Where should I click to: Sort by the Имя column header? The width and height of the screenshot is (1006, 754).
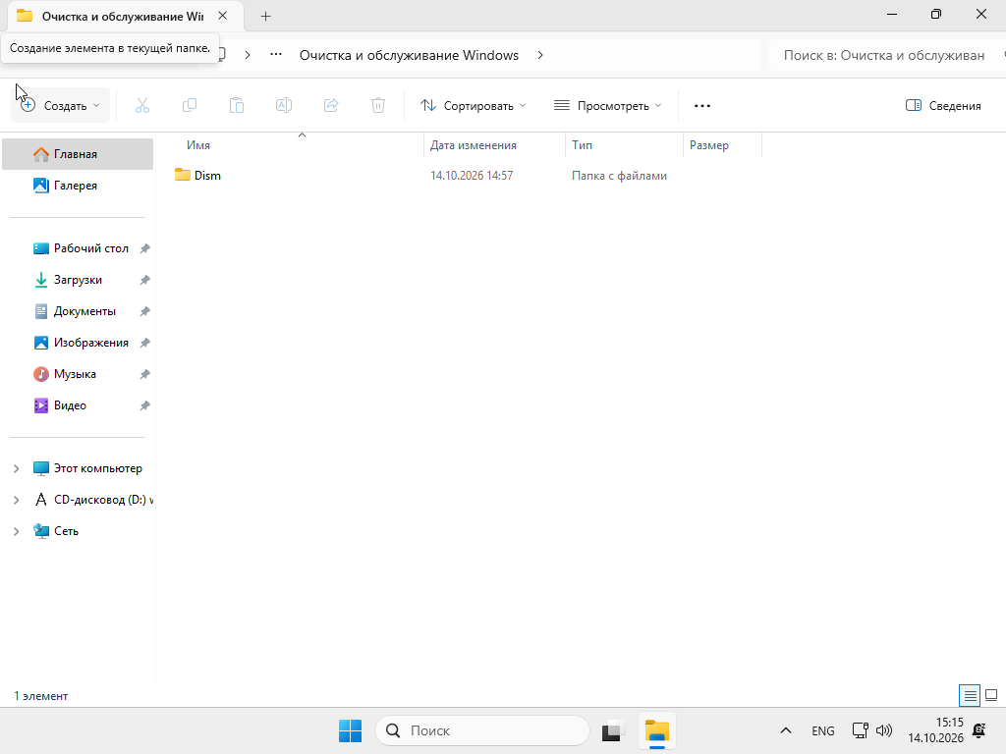click(x=198, y=145)
